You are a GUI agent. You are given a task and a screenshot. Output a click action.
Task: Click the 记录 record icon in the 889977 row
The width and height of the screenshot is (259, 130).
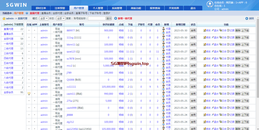tap(228, 30)
